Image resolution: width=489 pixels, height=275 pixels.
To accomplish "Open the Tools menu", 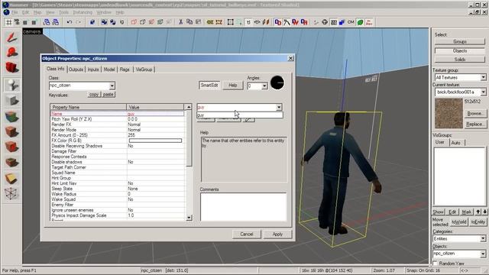I will tap(63, 12).
